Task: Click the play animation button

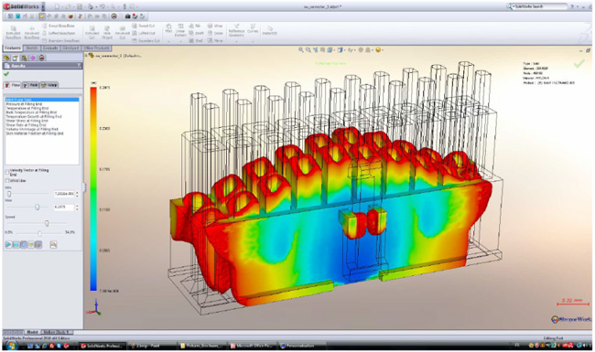Action: (x=8, y=245)
